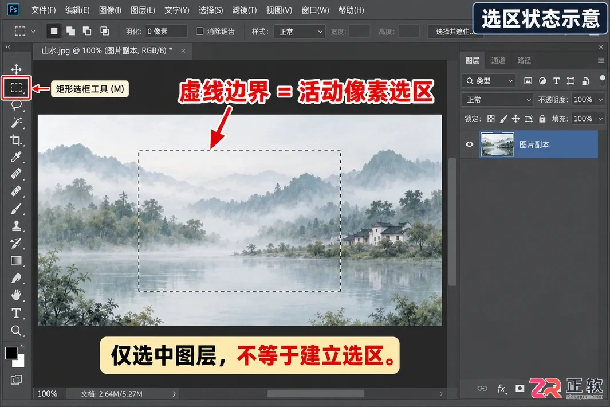This screenshot has height=407, width=610.
Task: Switch to the 路径 tab
Action: coord(524,60)
